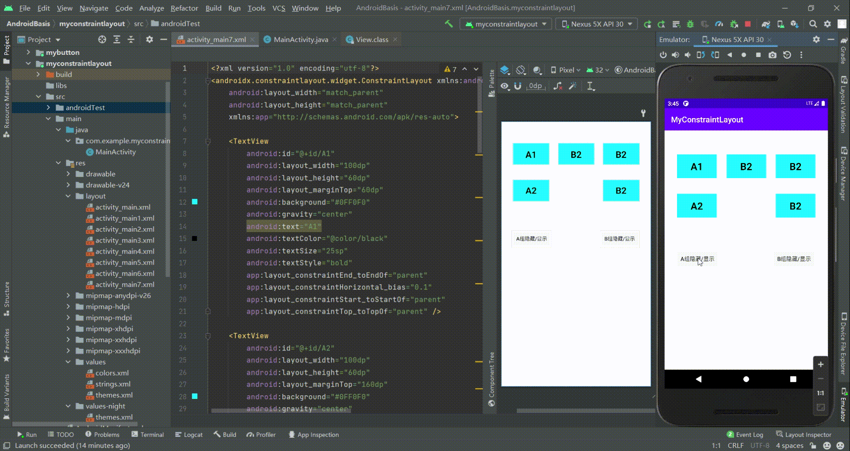Viewport: 850px width, 451px height.
Task: Toggle the Build Variants tool window
Action: [x=7, y=397]
